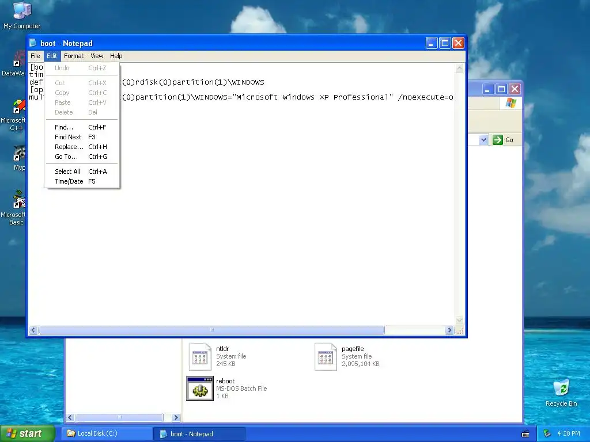The height and width of the screenshot is (442, 590).
Task: Click the 4:28 PM taskbar clock
Action: pos(568,433)
